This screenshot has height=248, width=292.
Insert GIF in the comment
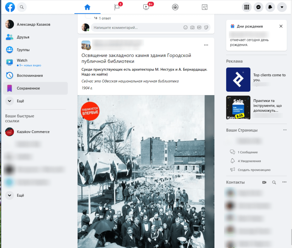coord(199,28)
